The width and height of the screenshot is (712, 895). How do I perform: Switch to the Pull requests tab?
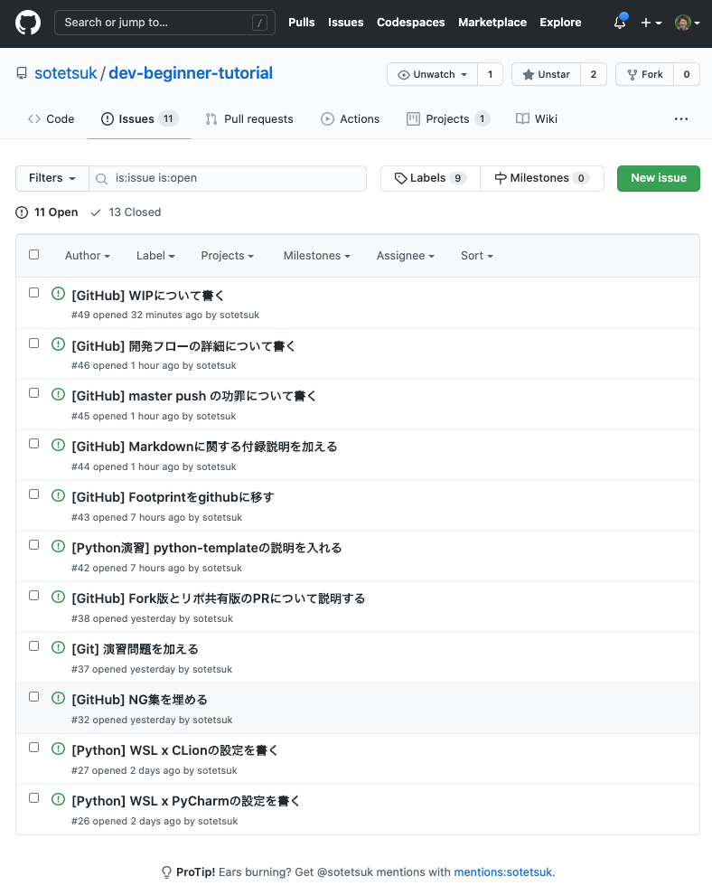pyautogui.click(x=249, y=118)
